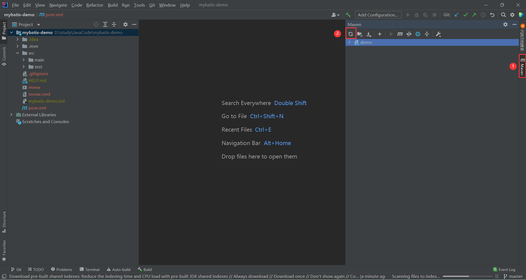Reload all Maven projects

click(x=351, y=34)
